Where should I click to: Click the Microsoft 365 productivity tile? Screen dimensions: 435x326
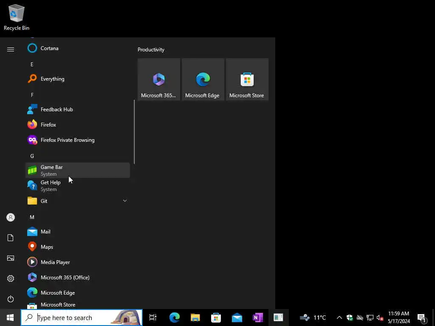tap(159, 79)
